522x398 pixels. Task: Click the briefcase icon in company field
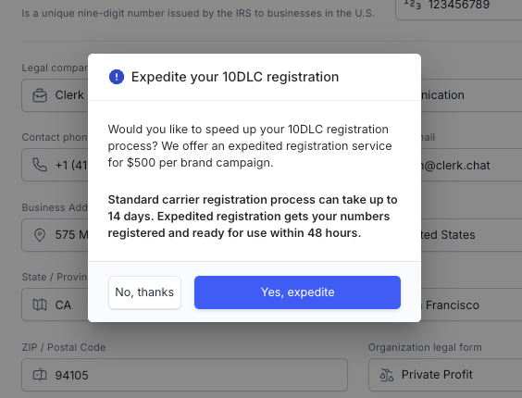click(x=40, y=95)
